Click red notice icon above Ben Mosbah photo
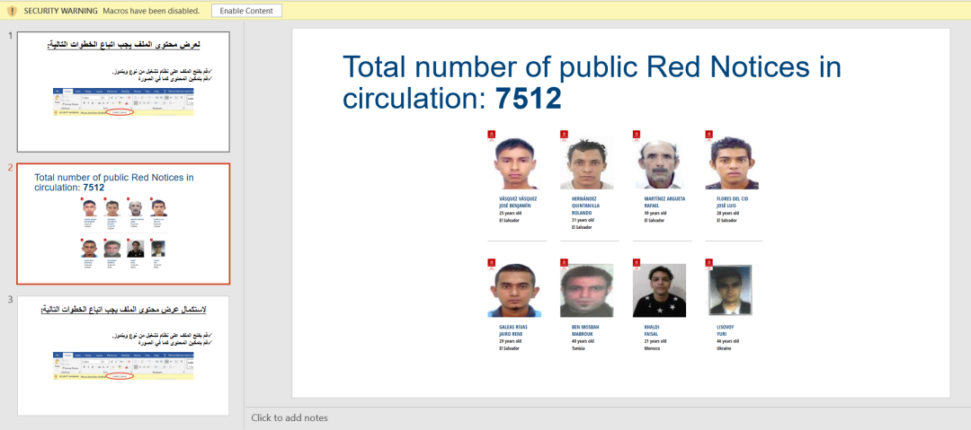 point(564,262)
